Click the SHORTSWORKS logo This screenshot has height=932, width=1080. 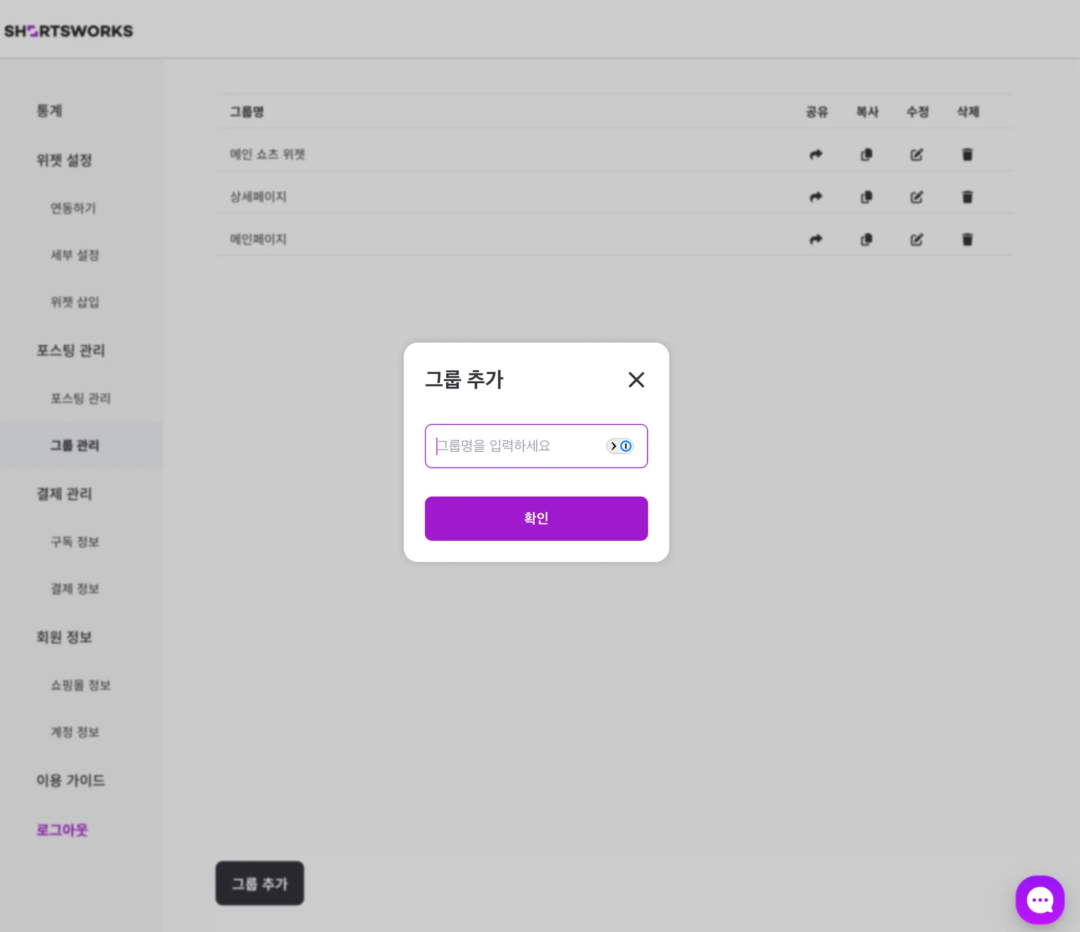tap(69, 31)
